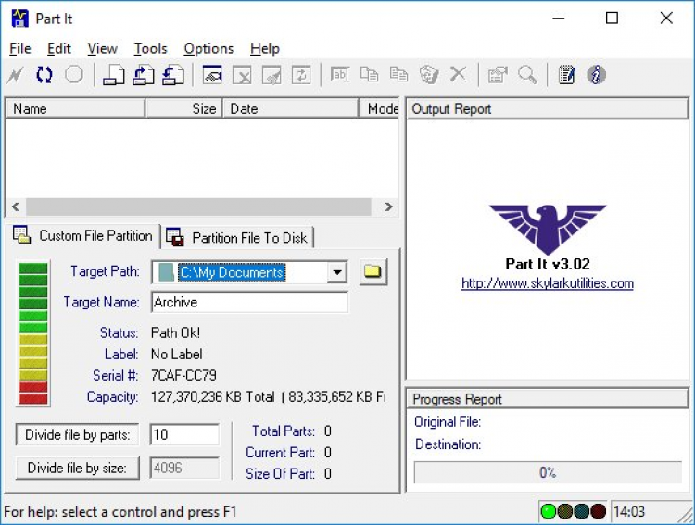Screen dimensions: 695x525
Task: Click the grayed-out copy icon
Action: 369,74
